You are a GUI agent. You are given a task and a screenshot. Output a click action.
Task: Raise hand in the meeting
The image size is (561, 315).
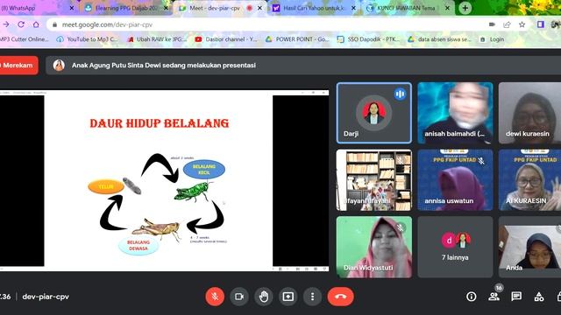coord(264,297)
